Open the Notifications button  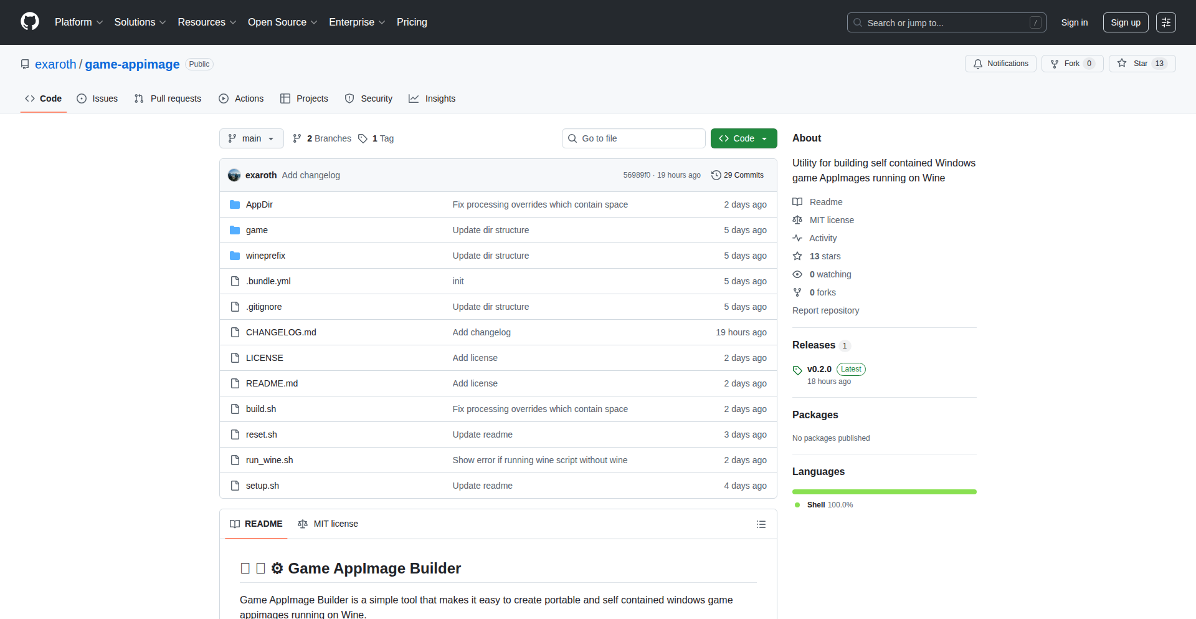pos(1000,64)
